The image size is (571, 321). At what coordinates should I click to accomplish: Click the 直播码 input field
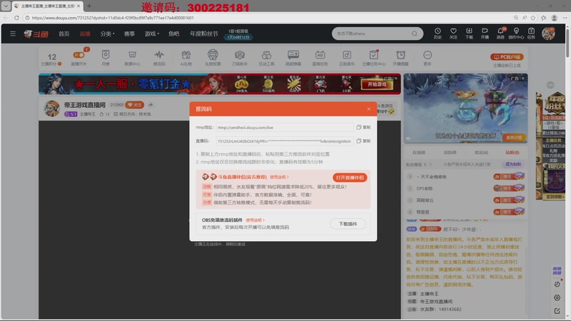point(284,141)
